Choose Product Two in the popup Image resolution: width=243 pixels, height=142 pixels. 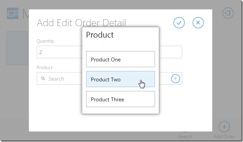[x=121, y=79]
